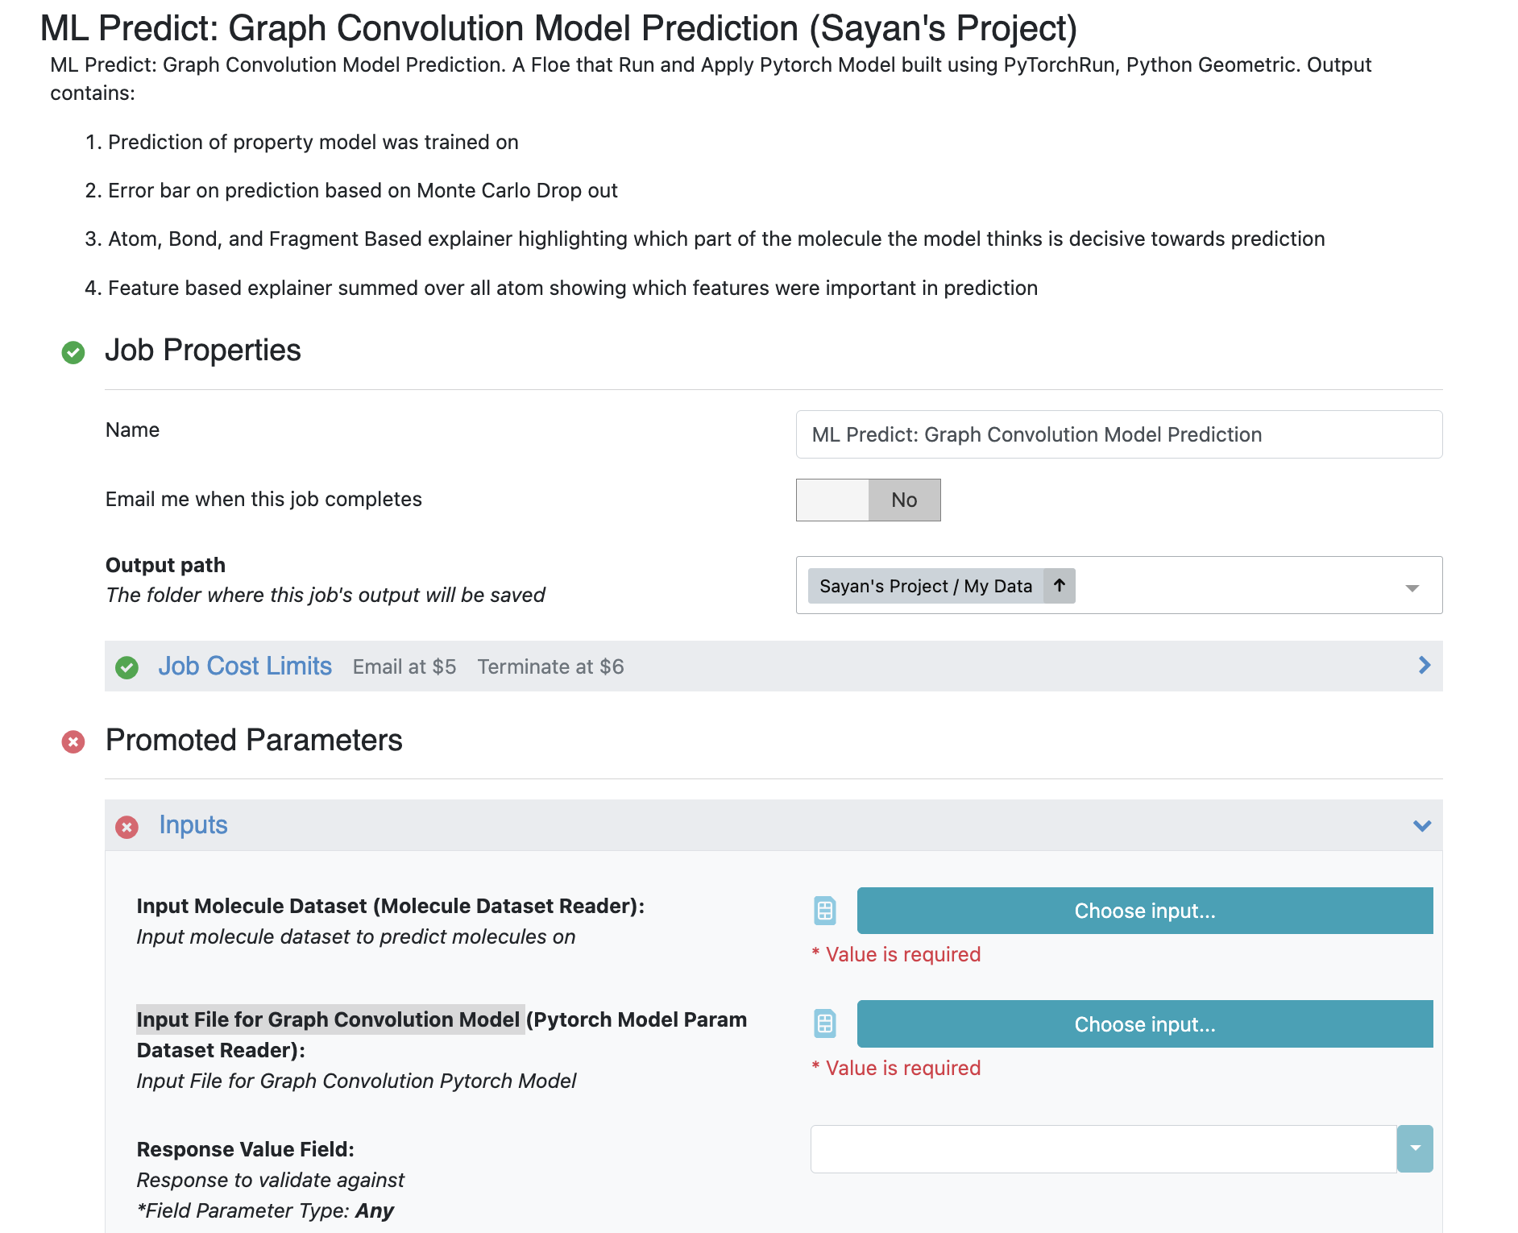Choose input for the Graph Convolution Model file
This screenshot has width=1518, height=1233.
pyautogui.click(x=1144, y=1024)
